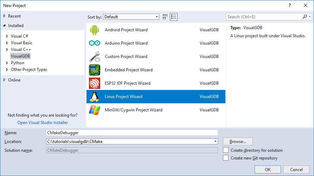
Task: Select the Android Project Wizard robot icon
Action: pos(95,30)
